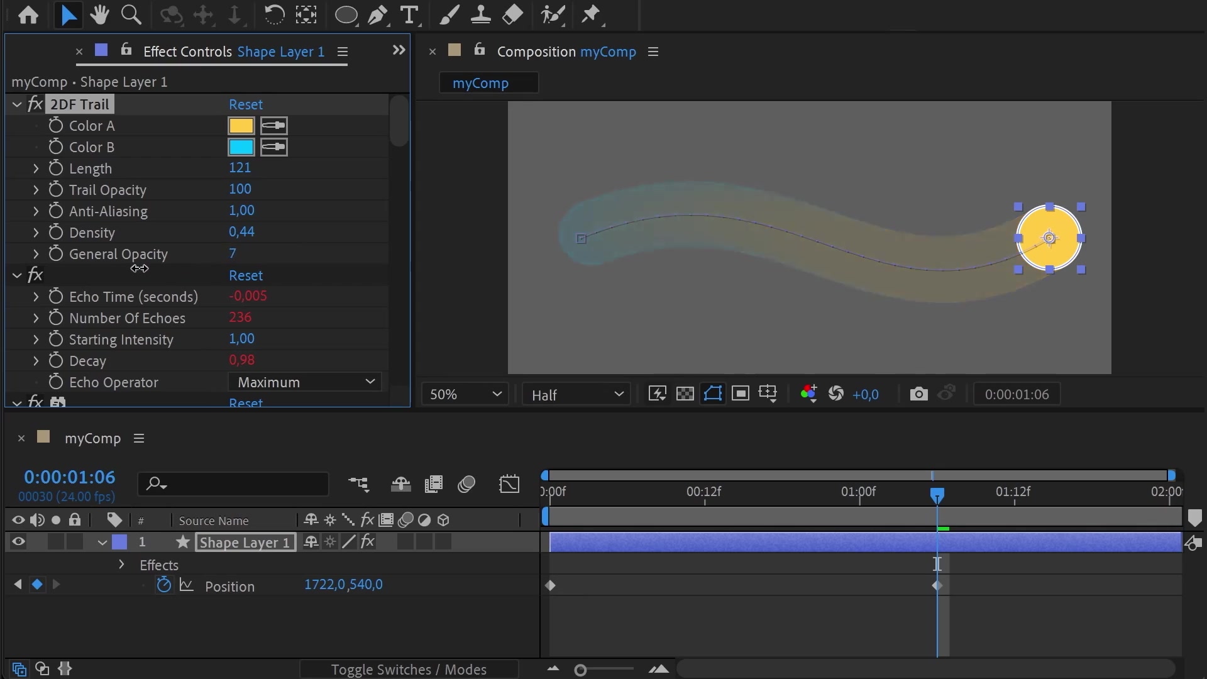Open Composition panel menu

(653, 52)
